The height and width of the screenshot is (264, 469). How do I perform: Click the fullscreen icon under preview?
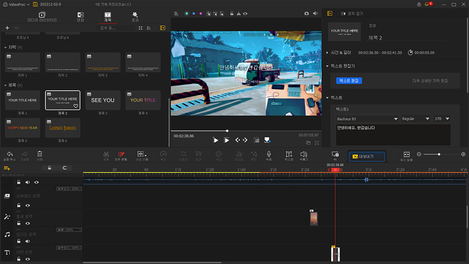click(317, 143)
